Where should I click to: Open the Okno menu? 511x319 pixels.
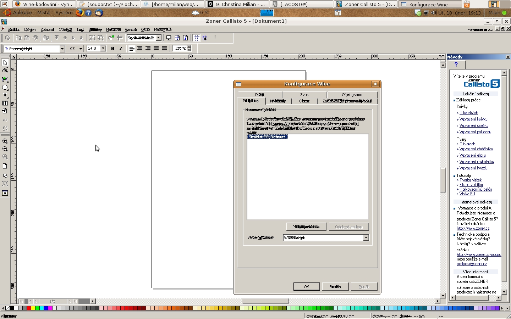click(x=145, y=29)
